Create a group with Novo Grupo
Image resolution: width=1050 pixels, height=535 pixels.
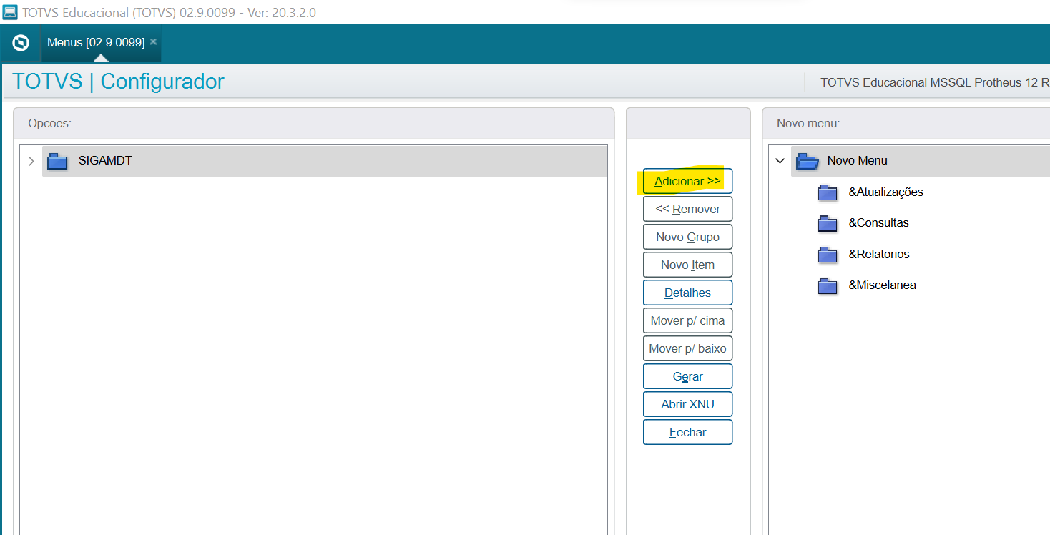point(687,237)
